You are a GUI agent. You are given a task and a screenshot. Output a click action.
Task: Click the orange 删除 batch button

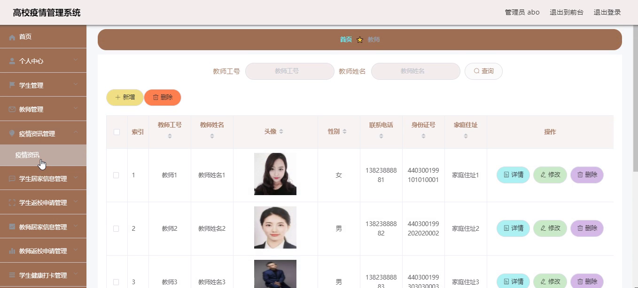(163, 98)
